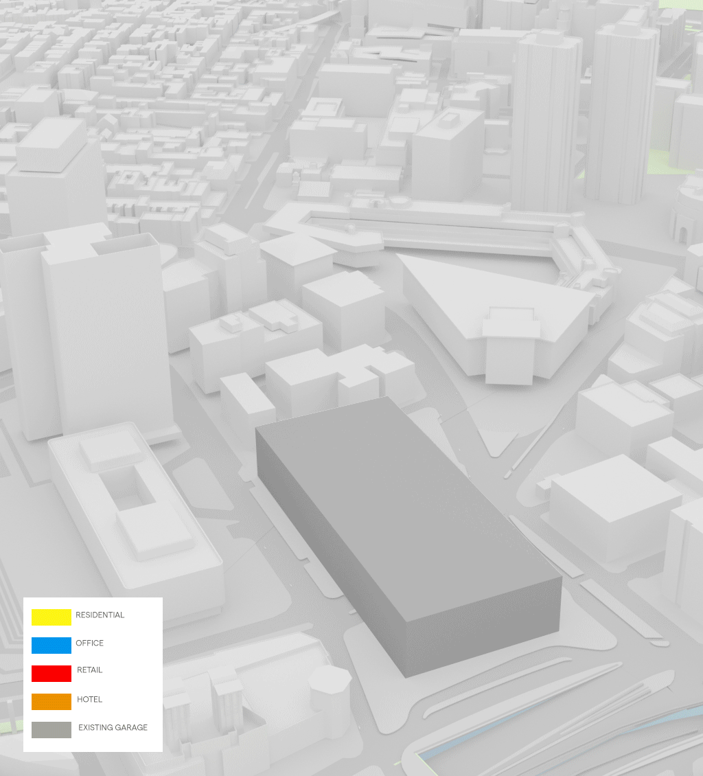This screenshot has width=703, height=776.
Task: Select the RETAIL legend label
Action: click(x=89, y=670)
